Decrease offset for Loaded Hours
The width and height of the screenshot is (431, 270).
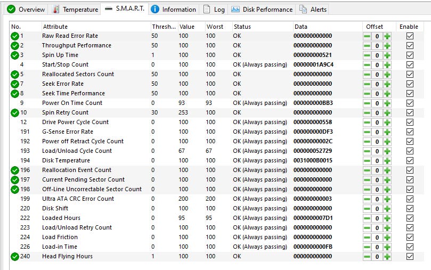coord(367,218)
